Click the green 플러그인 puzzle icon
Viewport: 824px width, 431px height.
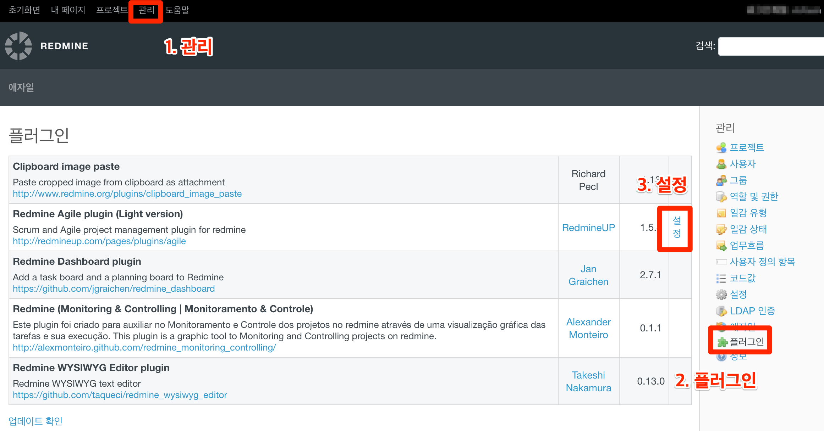(x=722, y=342)
